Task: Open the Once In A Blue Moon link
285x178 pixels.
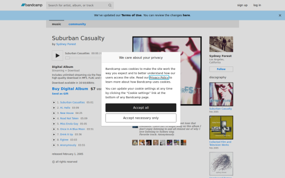Action: 73,129
